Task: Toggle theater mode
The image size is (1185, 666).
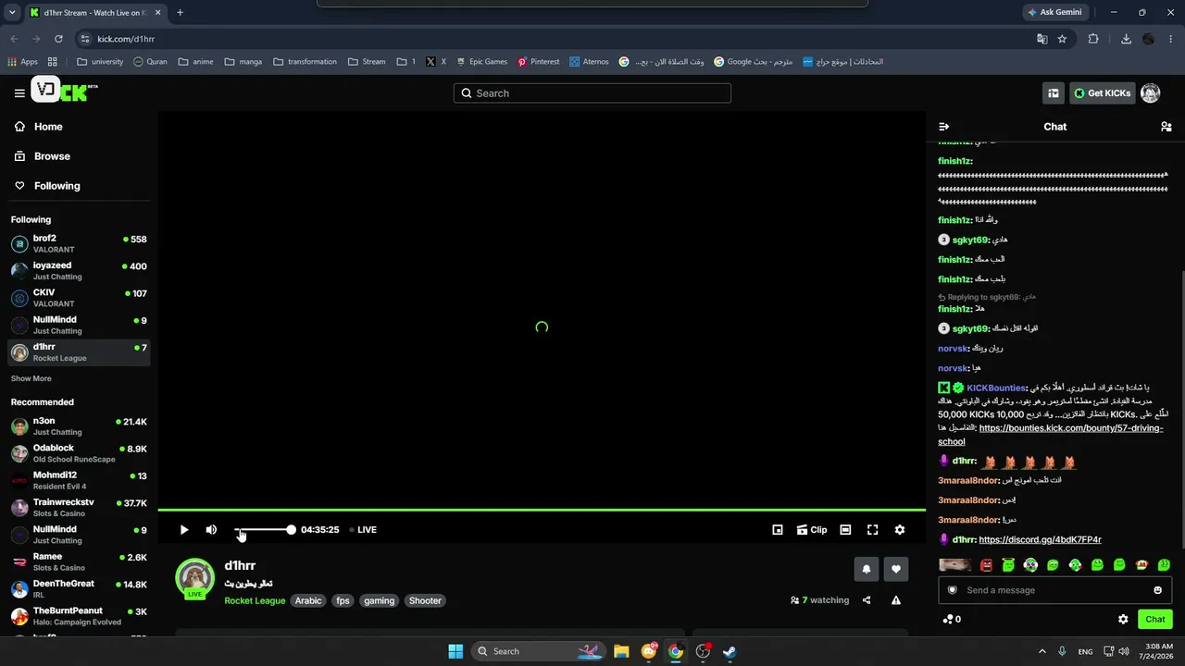Action: (845, 530)
